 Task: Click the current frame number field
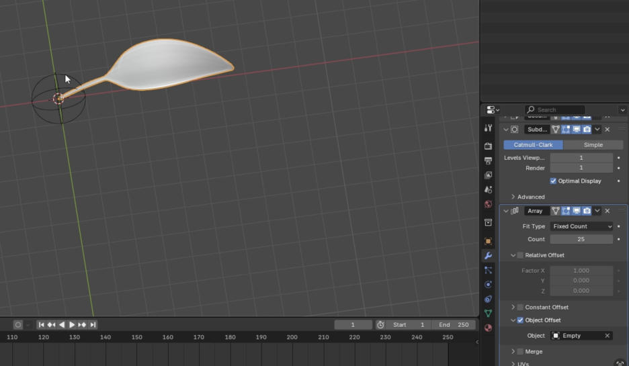[x=353, y=325]
